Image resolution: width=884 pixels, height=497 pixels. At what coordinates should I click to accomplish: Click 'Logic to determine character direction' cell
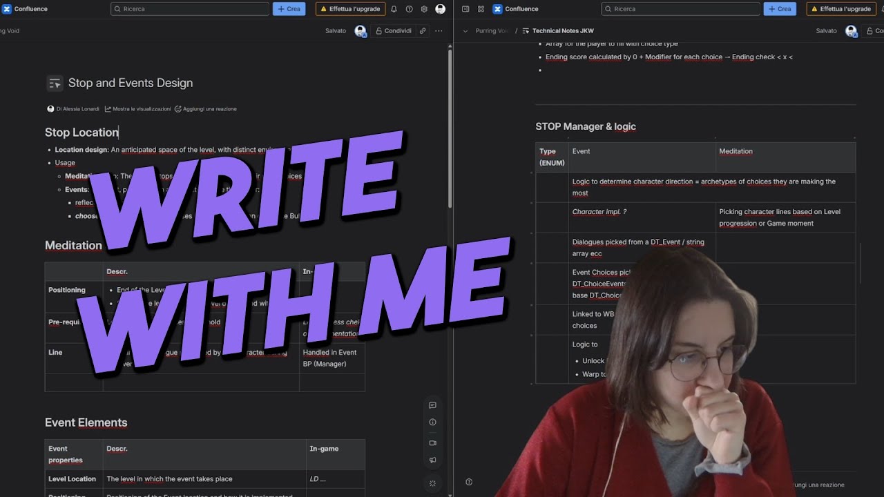pyautogui.click(x=711, y=187)
